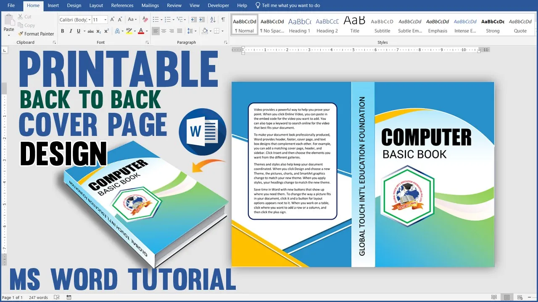Increase paragraph indent
This screenshot has width=538, height=302.
203,20
